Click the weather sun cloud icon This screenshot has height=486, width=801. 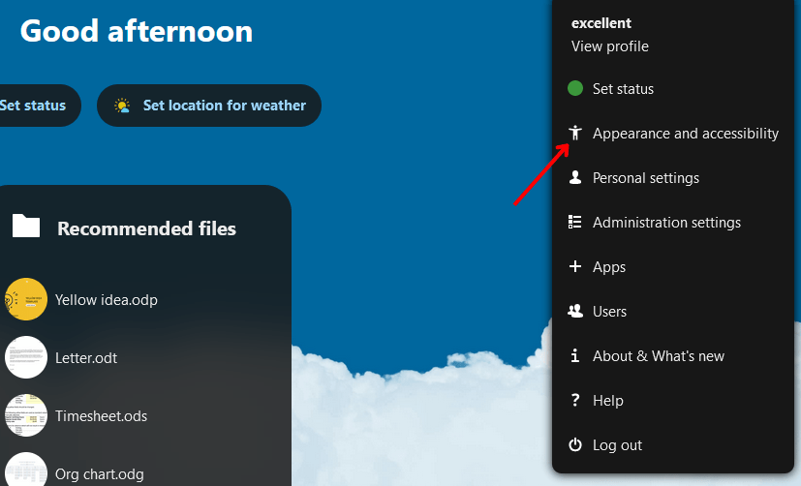click(122, 106)
